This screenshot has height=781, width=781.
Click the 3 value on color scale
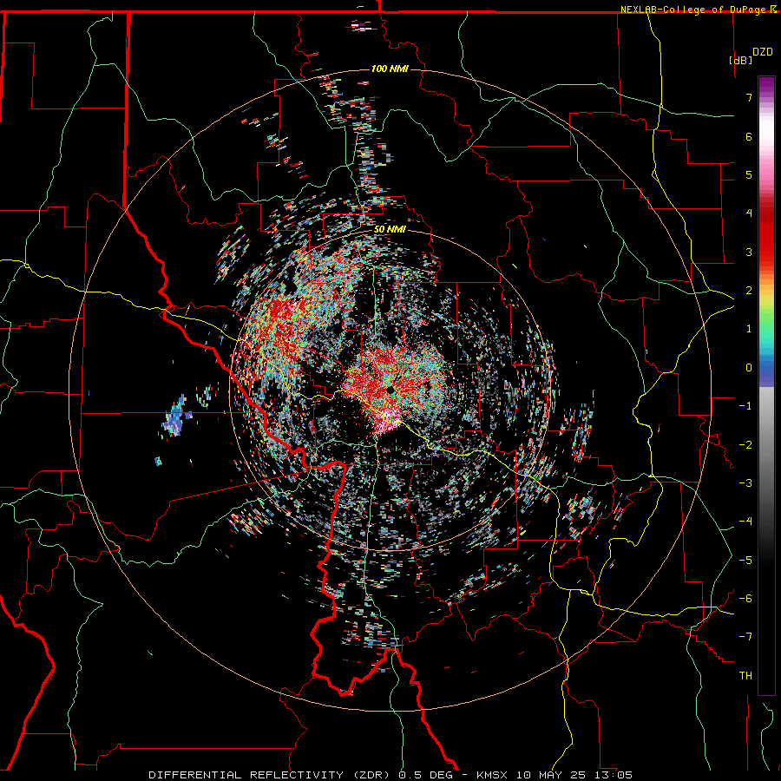click(x=749, y=252)
